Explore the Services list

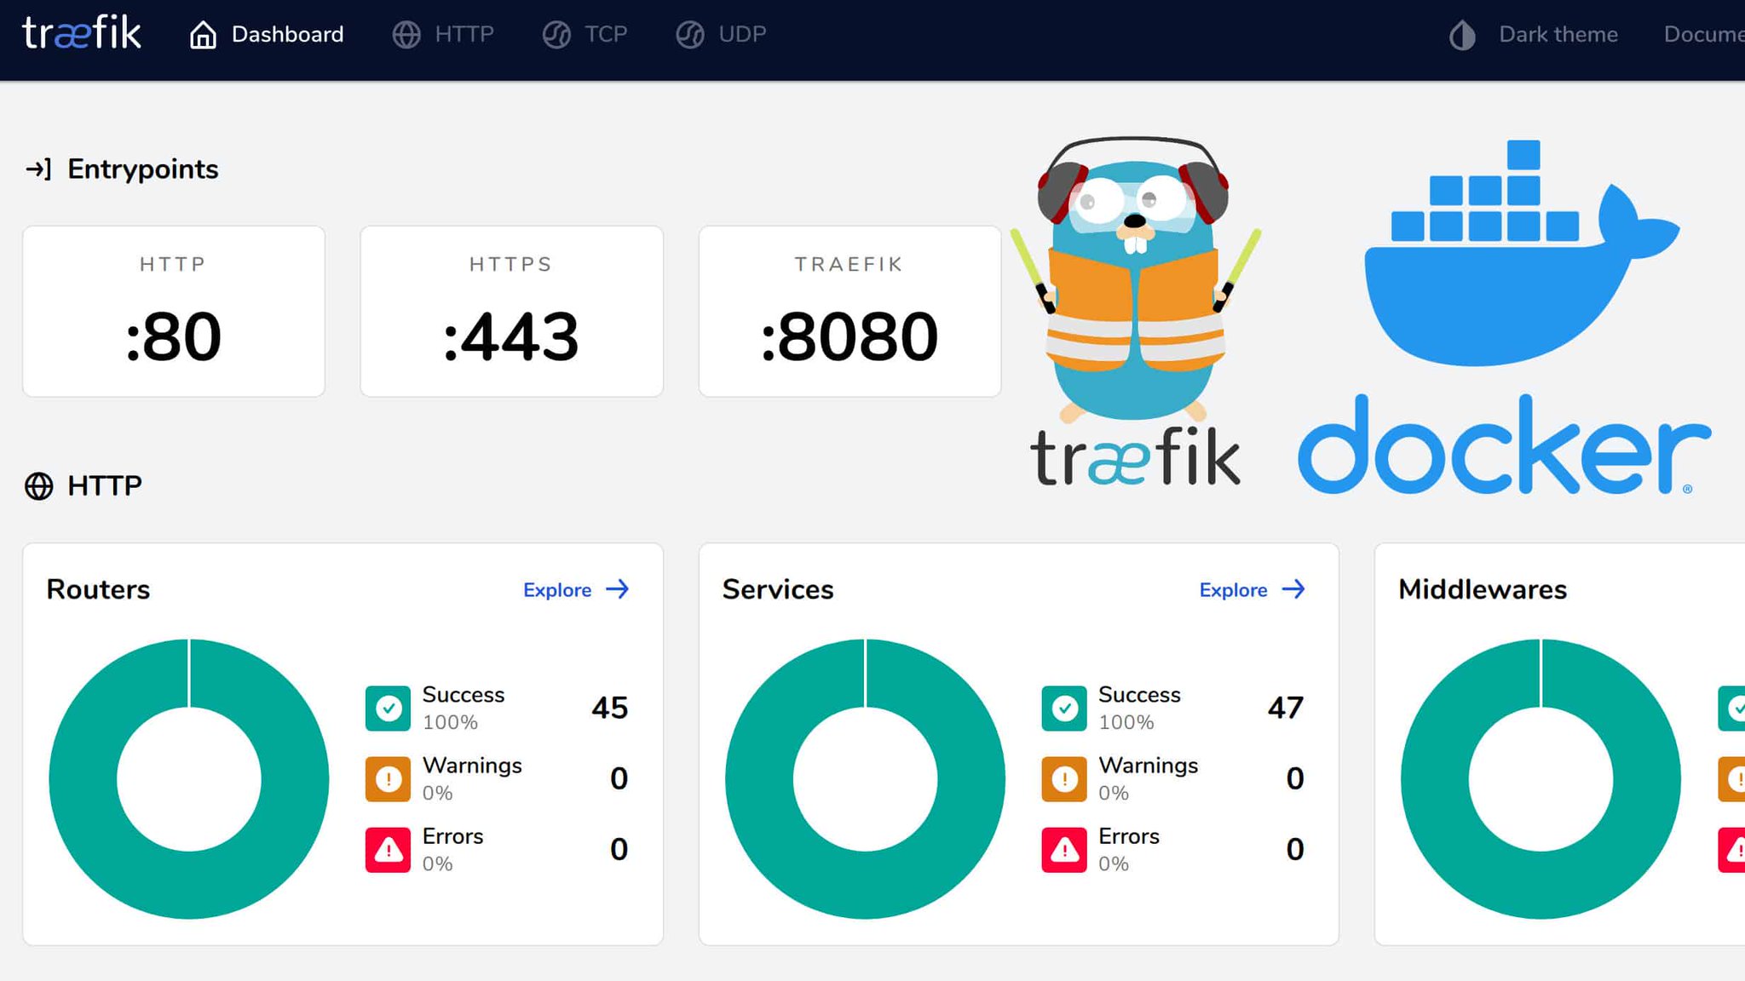pos(1252,589)
